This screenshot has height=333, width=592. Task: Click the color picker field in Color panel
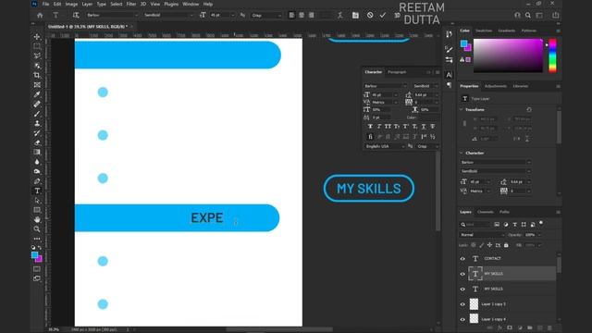point(508,55)
